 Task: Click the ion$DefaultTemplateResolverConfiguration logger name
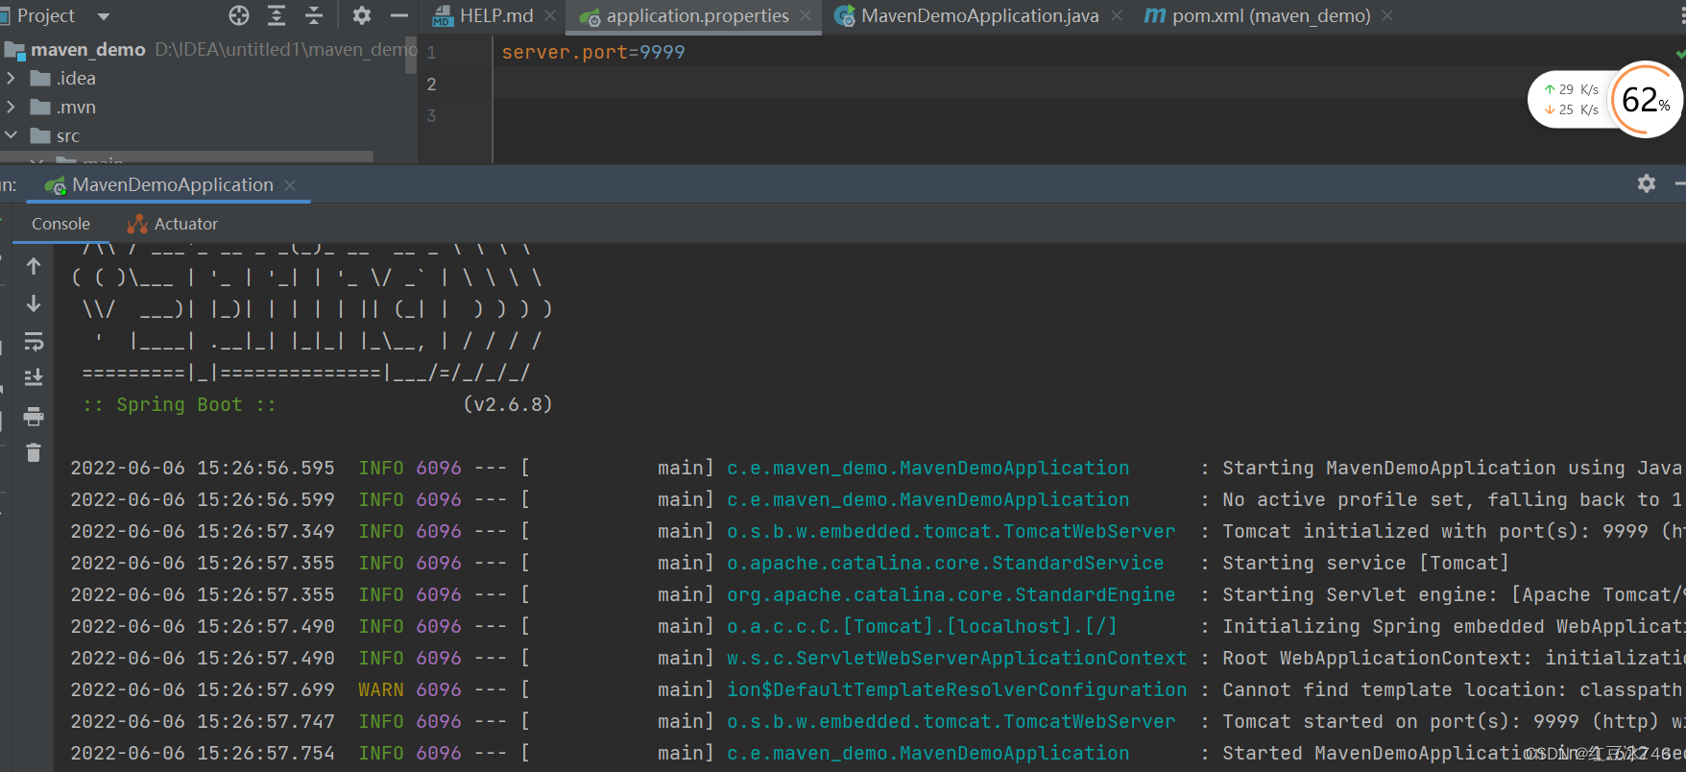(x=956, y=689)
